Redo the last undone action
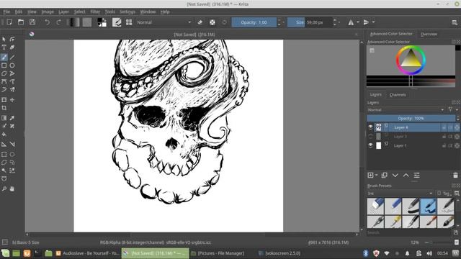461x259 pixels. click(x=58, y=22)
